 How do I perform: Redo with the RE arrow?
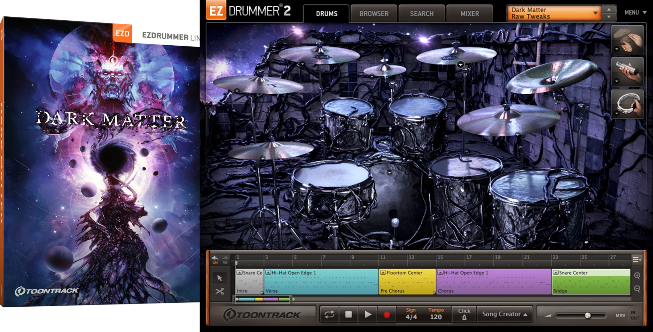pos(225,260)
